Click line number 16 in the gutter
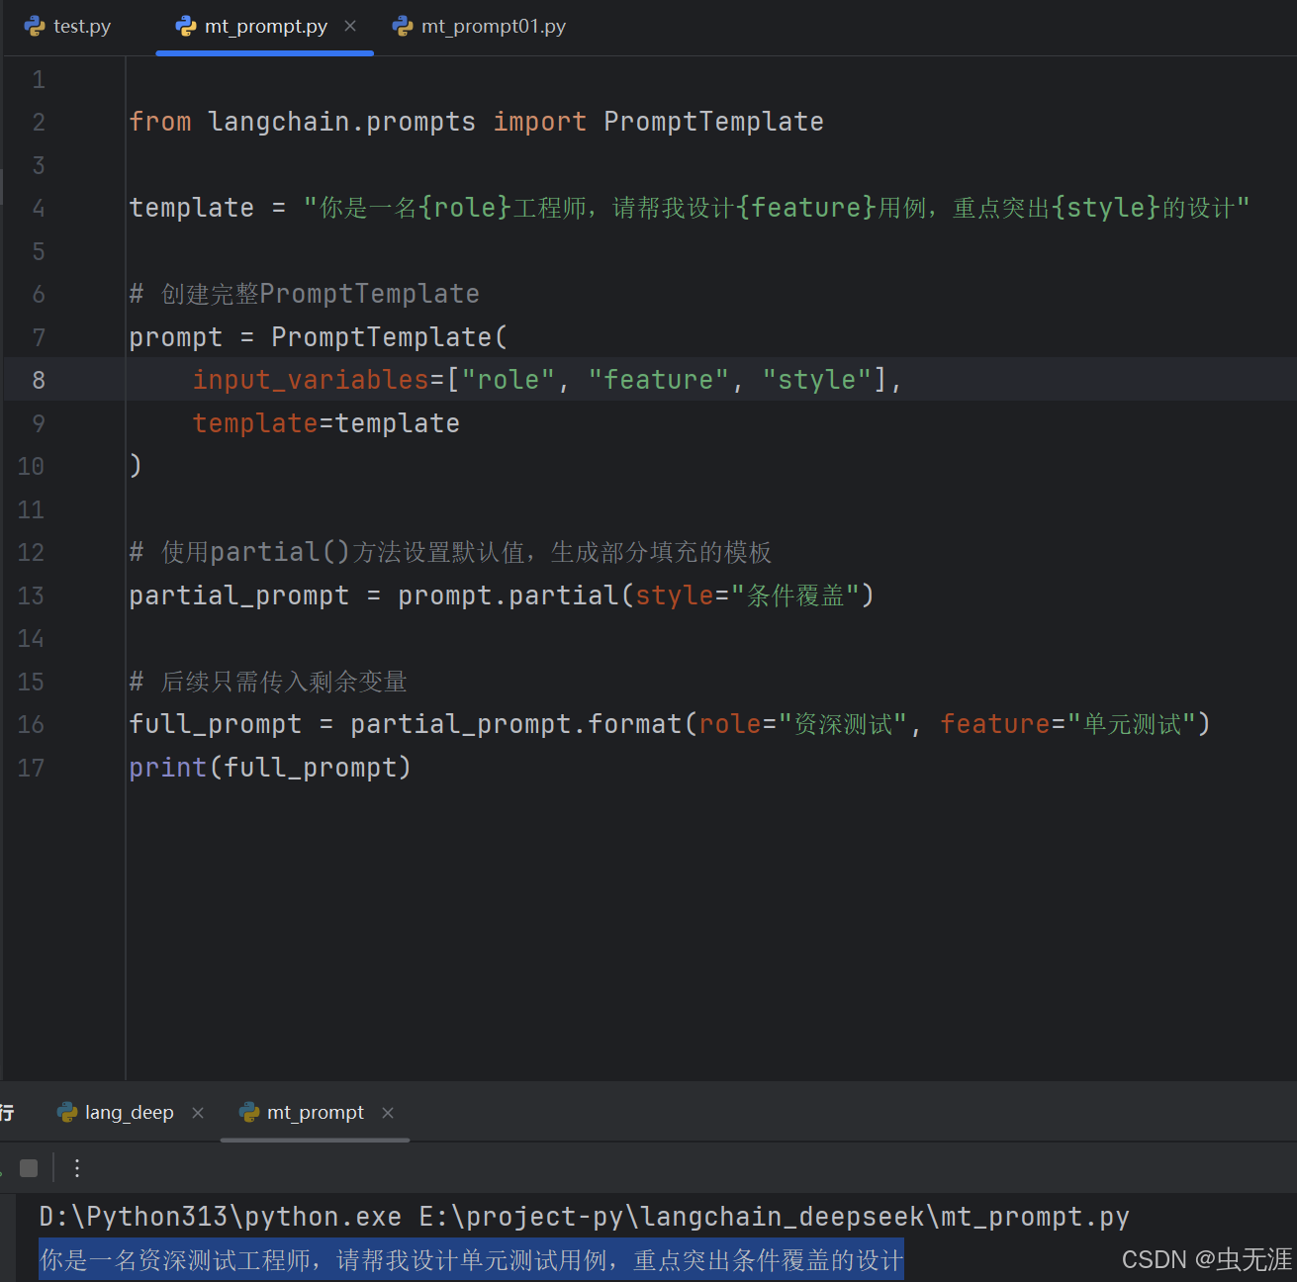This screenshot has width=1297, height=1282. tap(31, 724)
